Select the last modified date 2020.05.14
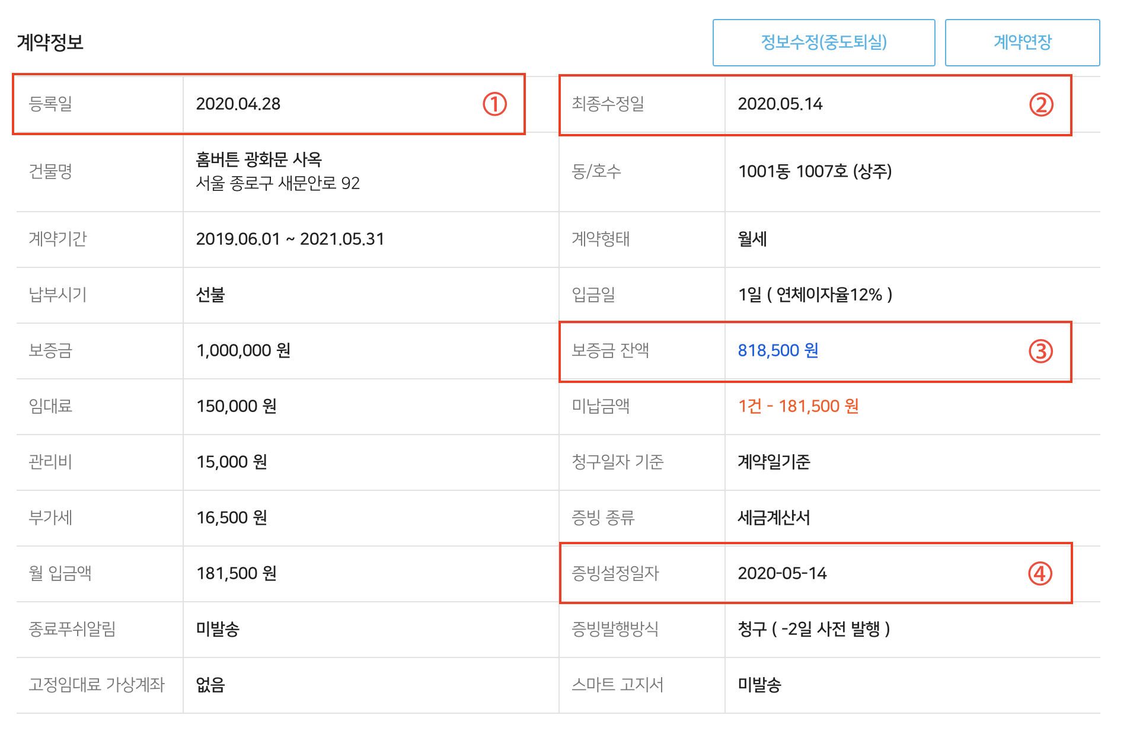 coord(780,104)
